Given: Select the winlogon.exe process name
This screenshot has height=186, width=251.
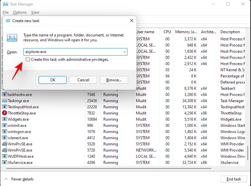Looking at the screenshot, I should click(19, 132).
